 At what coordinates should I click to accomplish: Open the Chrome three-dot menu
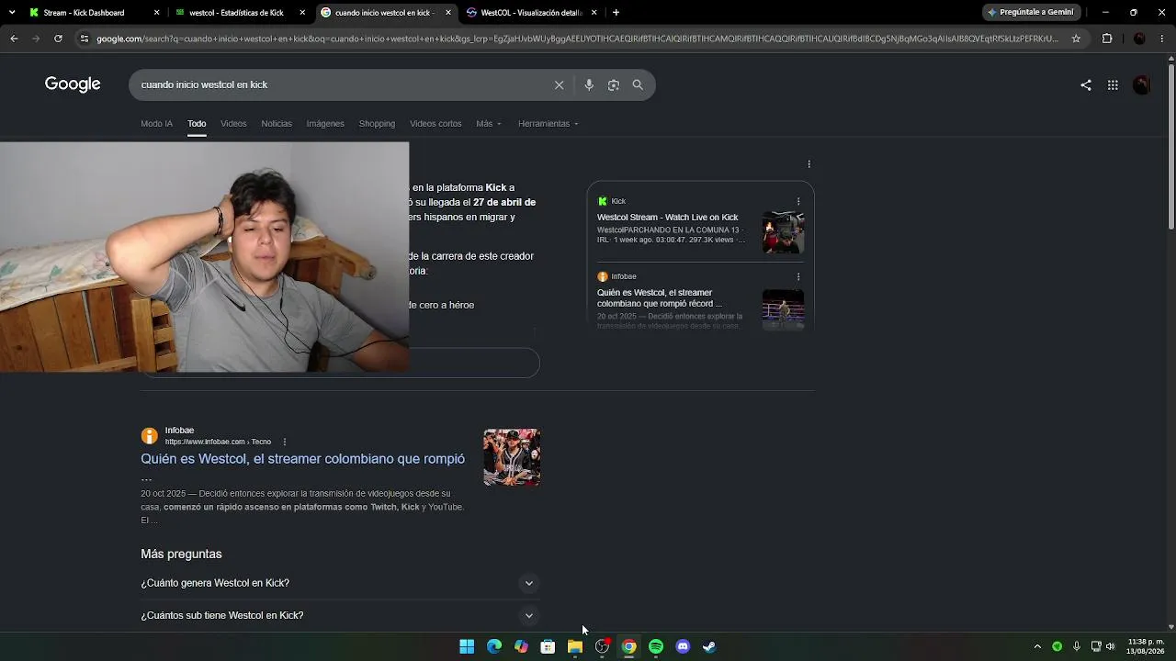click(x=1162, y=39)
